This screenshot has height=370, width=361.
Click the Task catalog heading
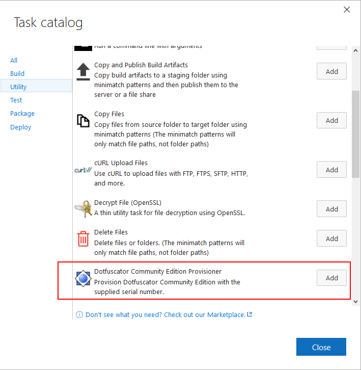pyautogui.click(x=48, y=22)
